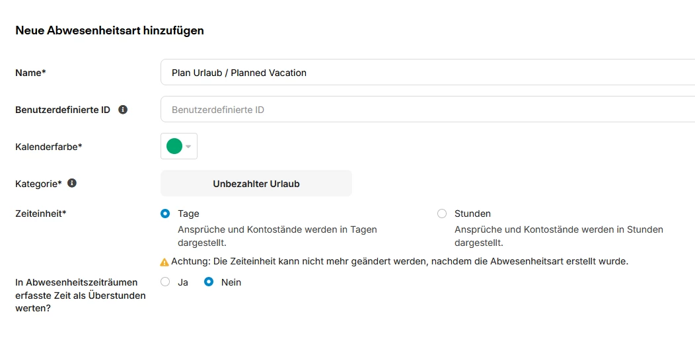Click the yellow warning triangle before Achtung
Viewport: 695px width, 353px height.
pyautogui.click(x=165, y=262)
